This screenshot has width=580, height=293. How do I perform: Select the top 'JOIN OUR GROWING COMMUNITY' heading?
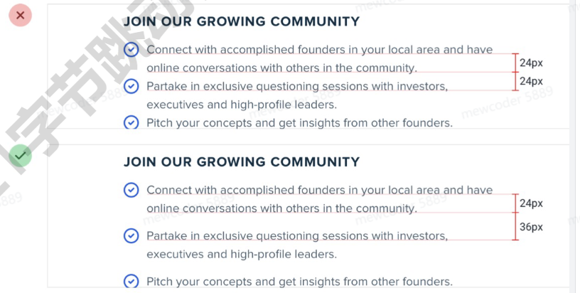[x=241, y=21]
